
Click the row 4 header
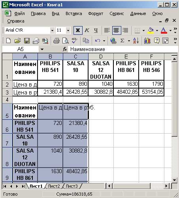point(7,100)
